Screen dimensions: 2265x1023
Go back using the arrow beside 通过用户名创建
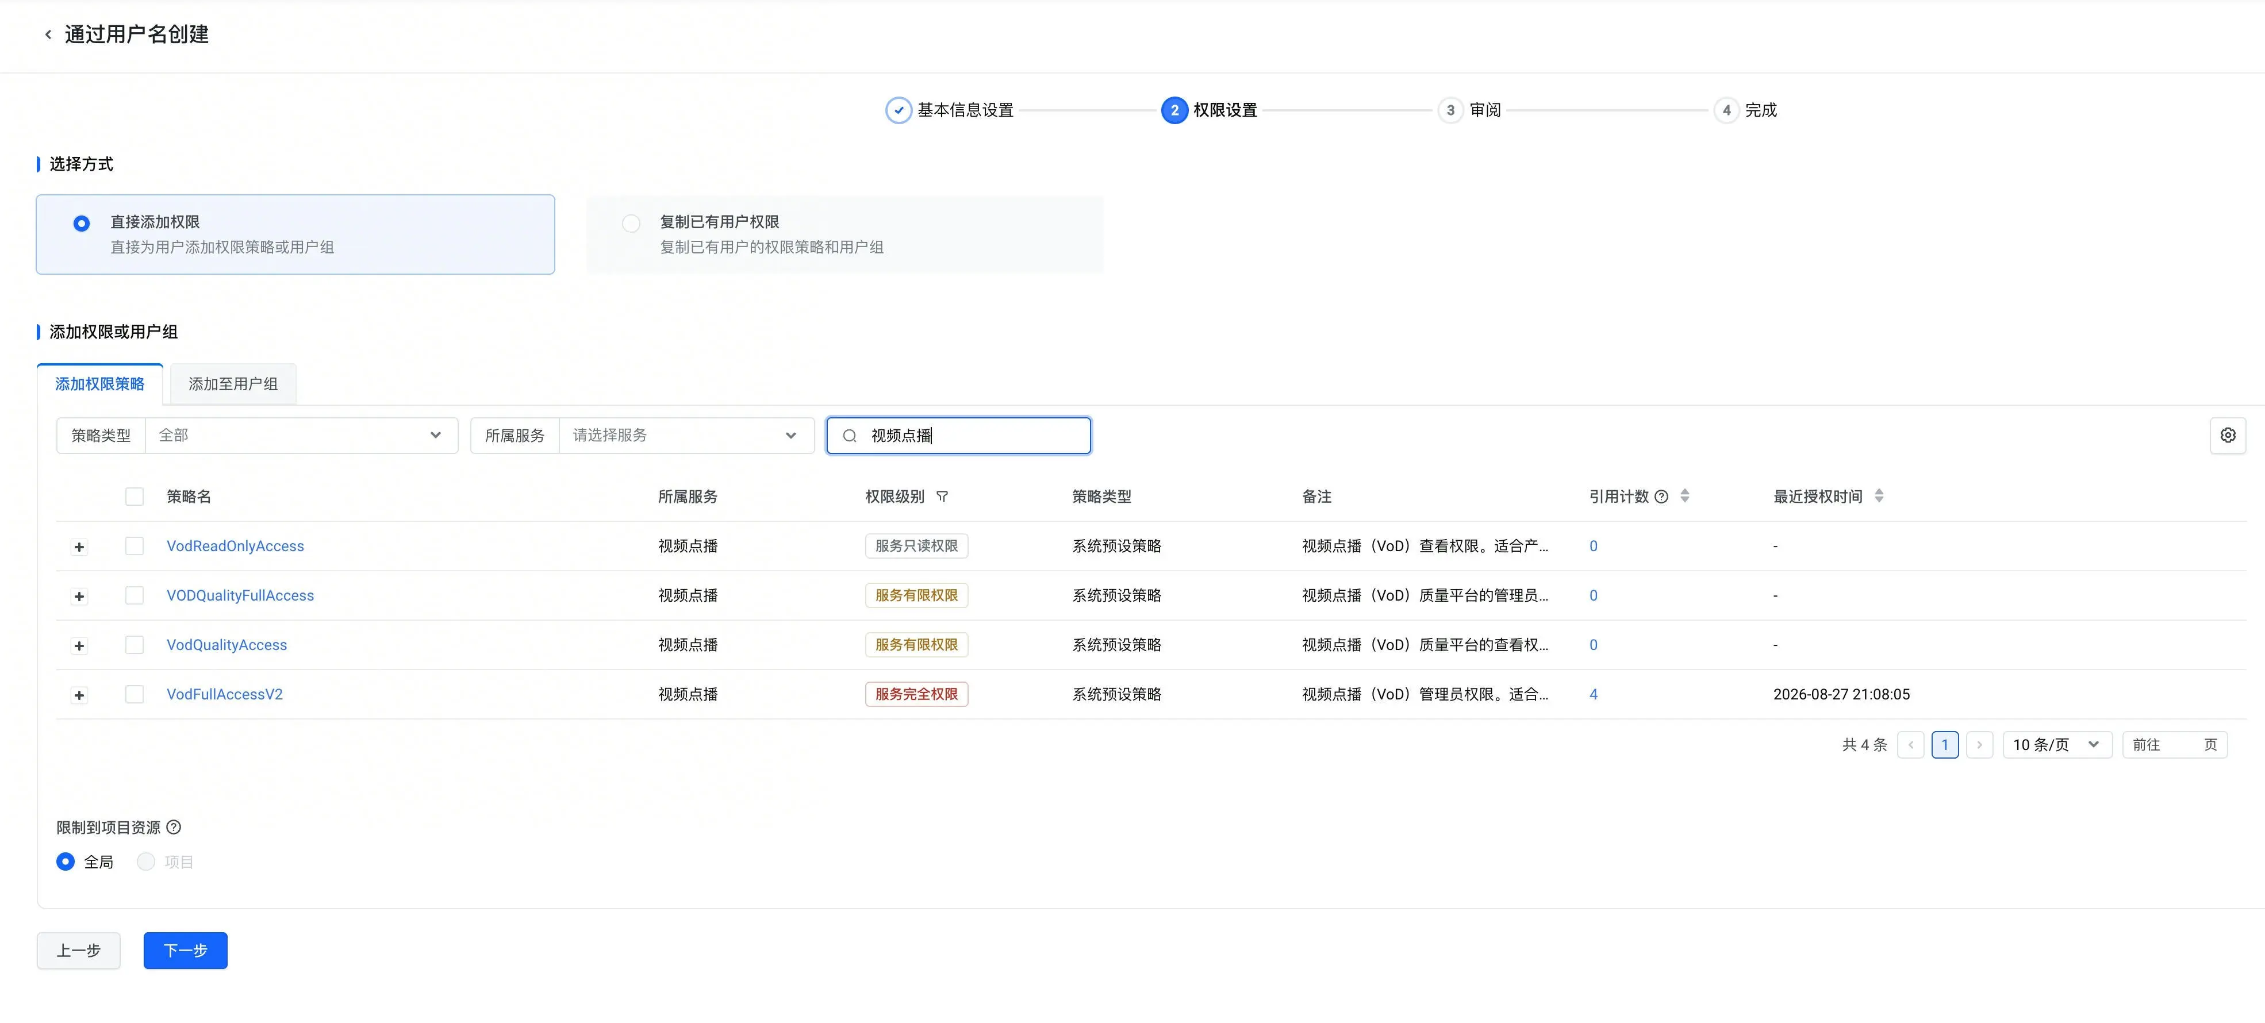pyautogui.click(x=48, y=34)
